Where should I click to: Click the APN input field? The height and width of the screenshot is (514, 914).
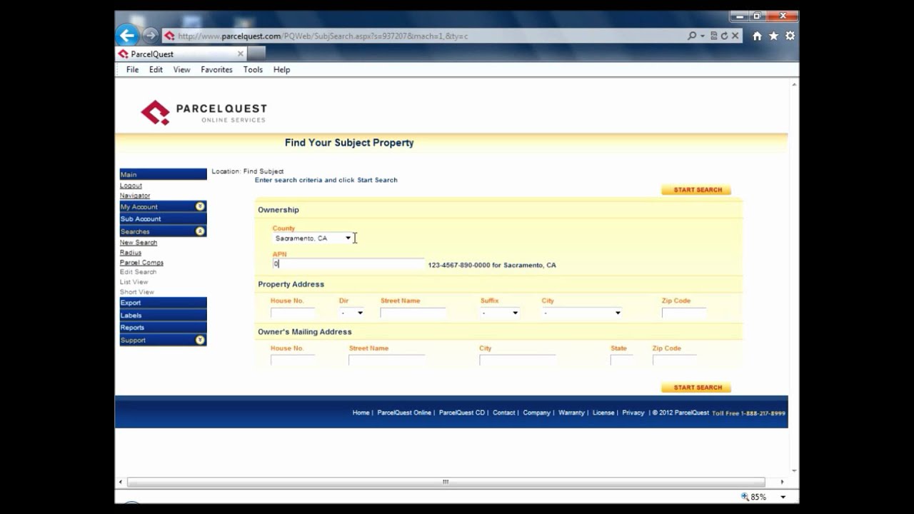pos(348,264)
